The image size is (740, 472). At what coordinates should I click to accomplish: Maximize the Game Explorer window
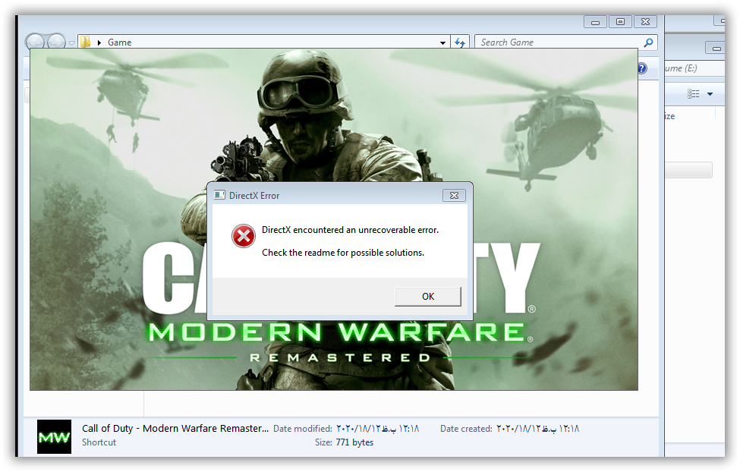[x=620, y=22]
